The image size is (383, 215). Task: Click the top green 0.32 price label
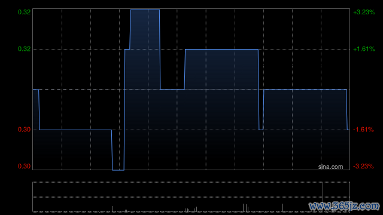pos(24,12)
